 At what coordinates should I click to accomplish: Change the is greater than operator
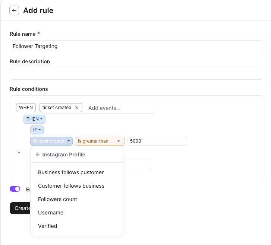click(x=100, y=141)
